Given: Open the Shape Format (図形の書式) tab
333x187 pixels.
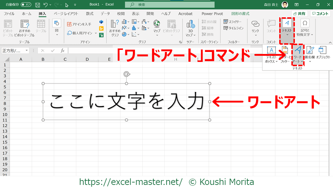Looking at the screenshot, I should [241, 14].
